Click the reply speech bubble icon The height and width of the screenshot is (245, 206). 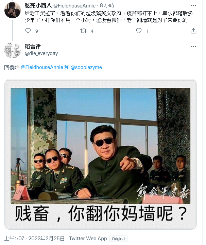click(x=28, y=31)
